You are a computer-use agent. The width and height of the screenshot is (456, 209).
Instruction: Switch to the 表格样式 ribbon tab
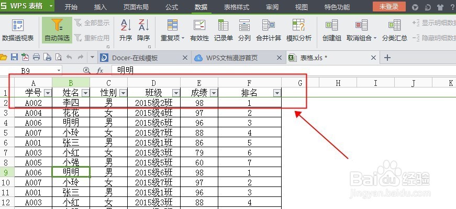(x=237, y=7)
